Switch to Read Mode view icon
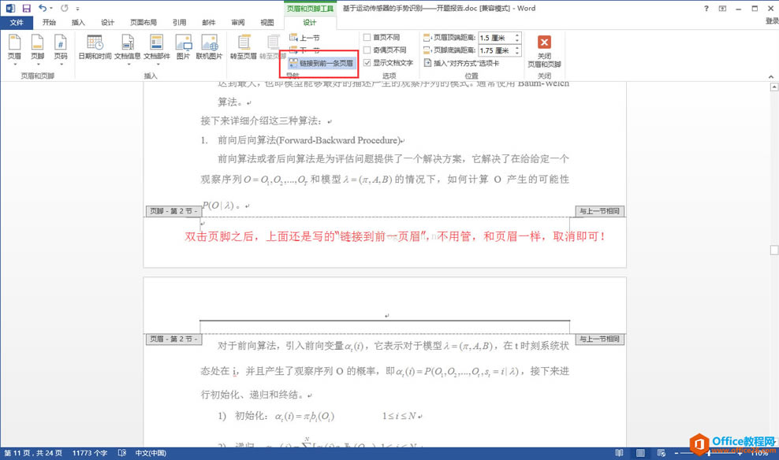The width and height of the screenshot is (779, 460). 619,453
